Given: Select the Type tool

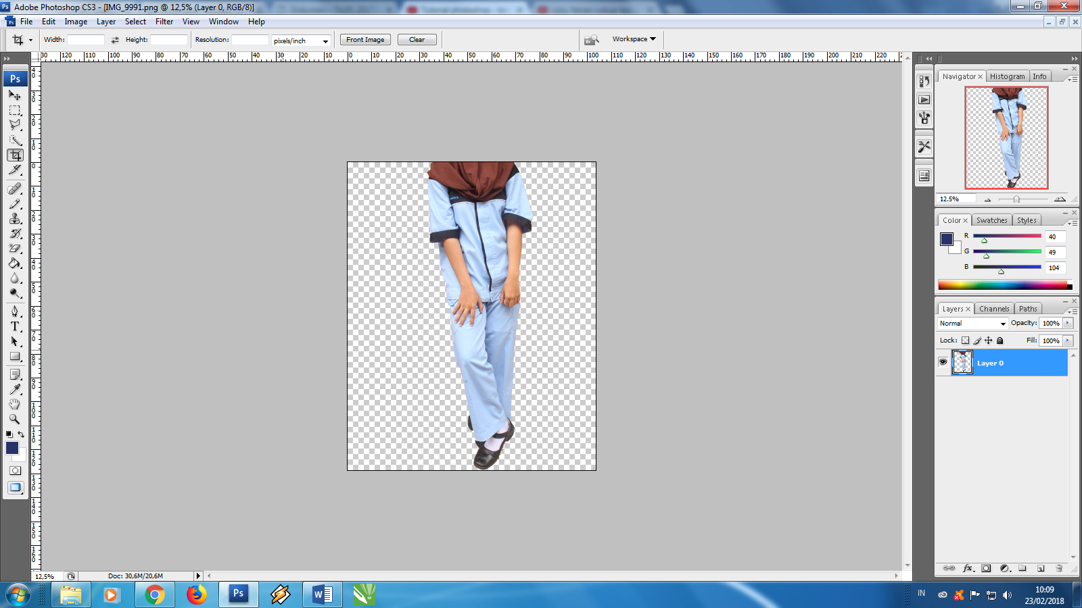Looking at the screenshot, I should tap(15, 327).
